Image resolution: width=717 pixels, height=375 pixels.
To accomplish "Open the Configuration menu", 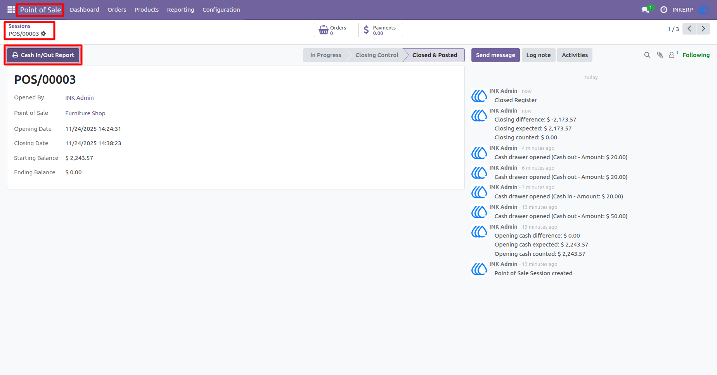I will tap(221, 10).
